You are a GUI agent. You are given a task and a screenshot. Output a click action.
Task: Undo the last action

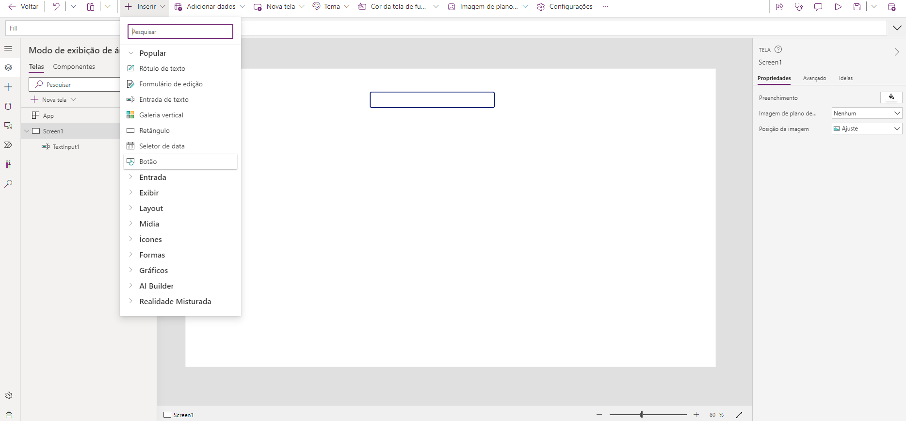(56, 7)
